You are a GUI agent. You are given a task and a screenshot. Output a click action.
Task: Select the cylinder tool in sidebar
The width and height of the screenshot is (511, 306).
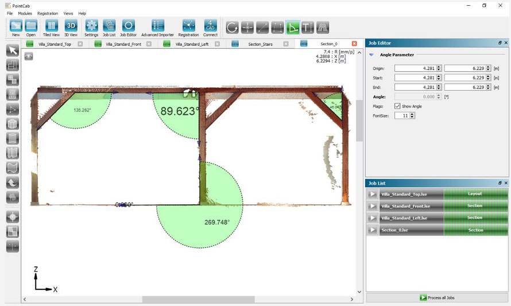pyautogui.click(x=13, y=138)
